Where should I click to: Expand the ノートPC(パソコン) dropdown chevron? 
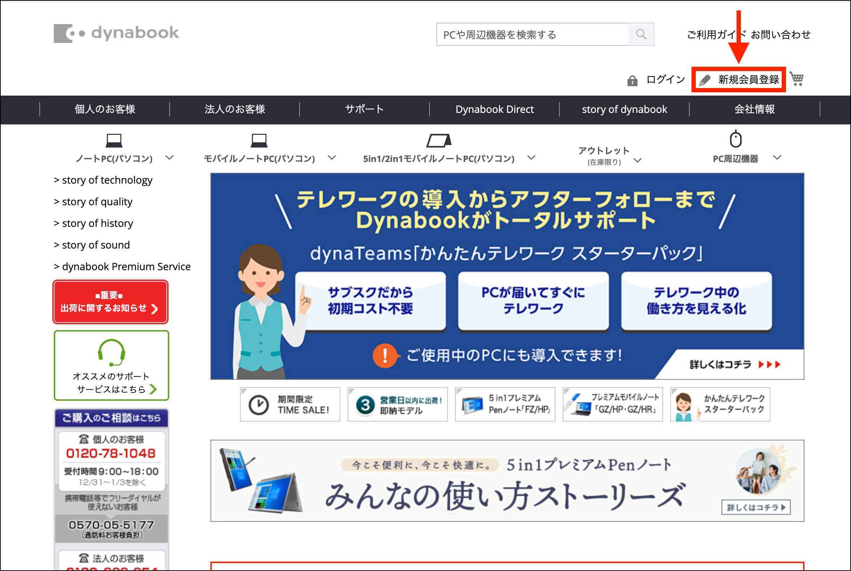(x=169, y=158)
